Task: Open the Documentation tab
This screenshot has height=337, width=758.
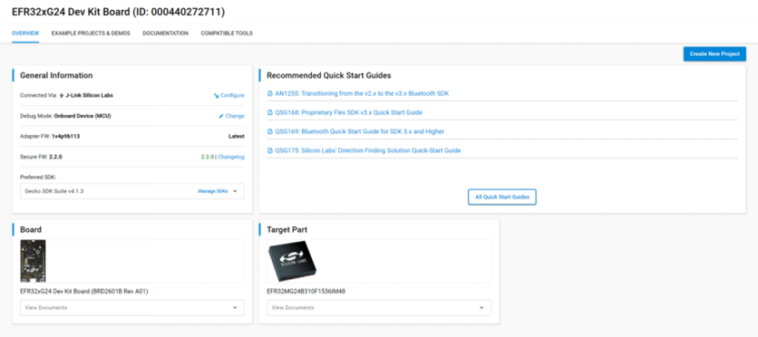Action: pos(165,34)
